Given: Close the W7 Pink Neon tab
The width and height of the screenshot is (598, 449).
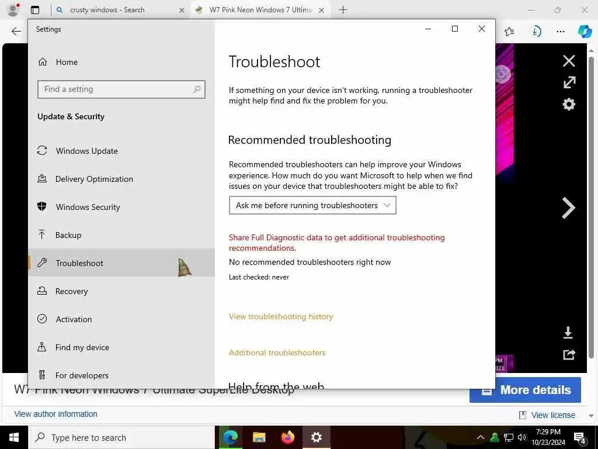Looking at the screenshot, I should (x=322, y=11).
